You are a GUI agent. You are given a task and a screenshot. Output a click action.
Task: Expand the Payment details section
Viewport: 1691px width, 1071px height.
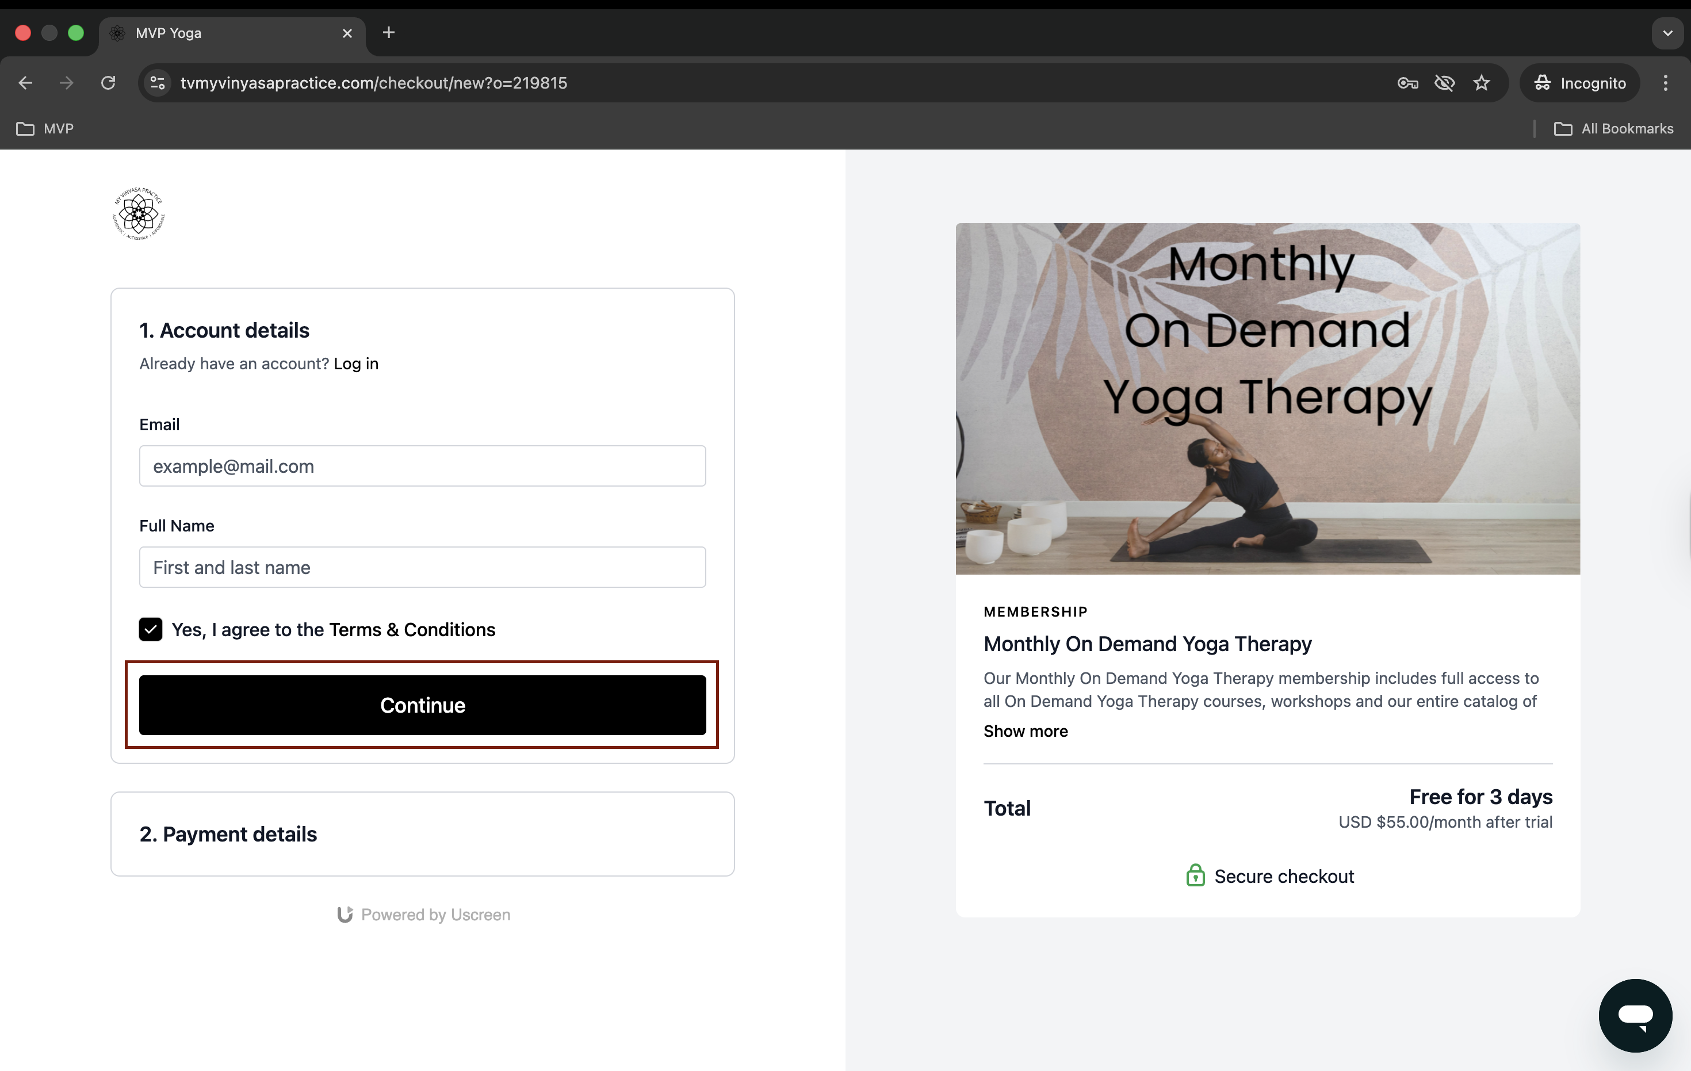[423, 833]
